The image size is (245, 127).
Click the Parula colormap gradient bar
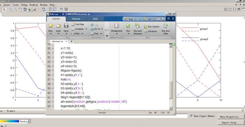9,121
